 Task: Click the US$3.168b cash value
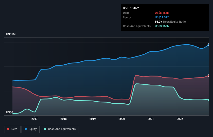point(162,26)
